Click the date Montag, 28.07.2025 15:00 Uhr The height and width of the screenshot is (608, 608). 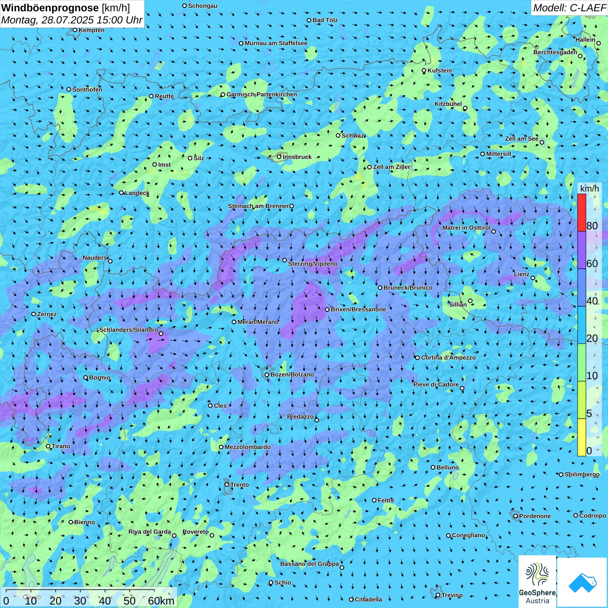pos(72,20)
